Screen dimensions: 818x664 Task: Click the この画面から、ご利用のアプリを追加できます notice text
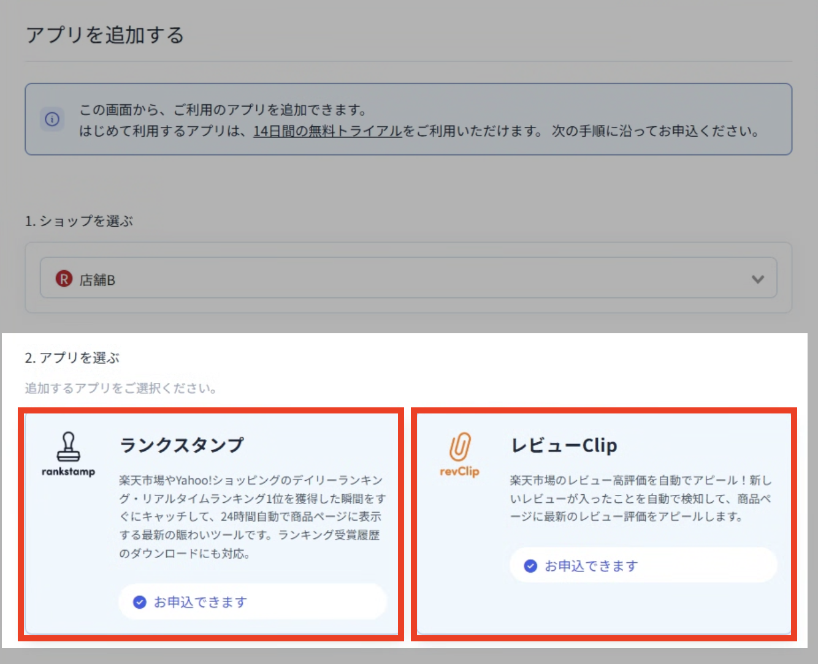[223, 110]
